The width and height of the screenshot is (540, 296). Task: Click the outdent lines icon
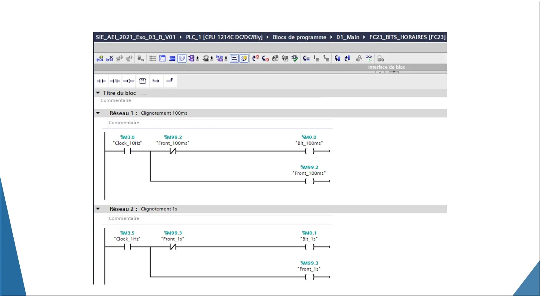(326, 58)
